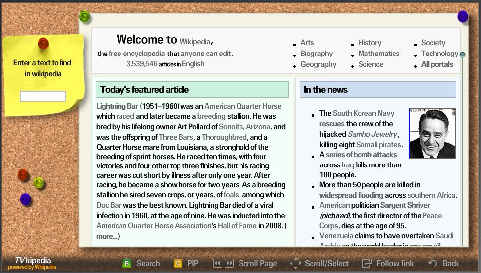
Task: Open the South Korean Navy link
Action: point(363,113)
